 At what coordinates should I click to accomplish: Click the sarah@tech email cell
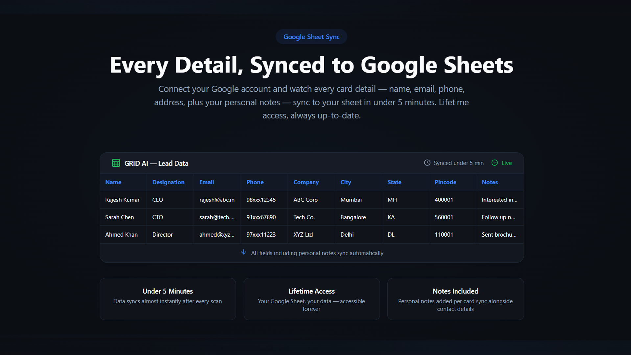[x=217, y=217]
